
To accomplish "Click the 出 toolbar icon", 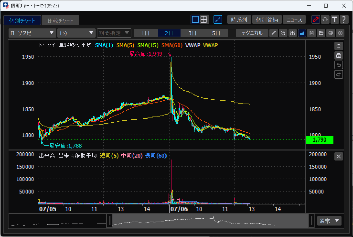I will pos(292,33).
